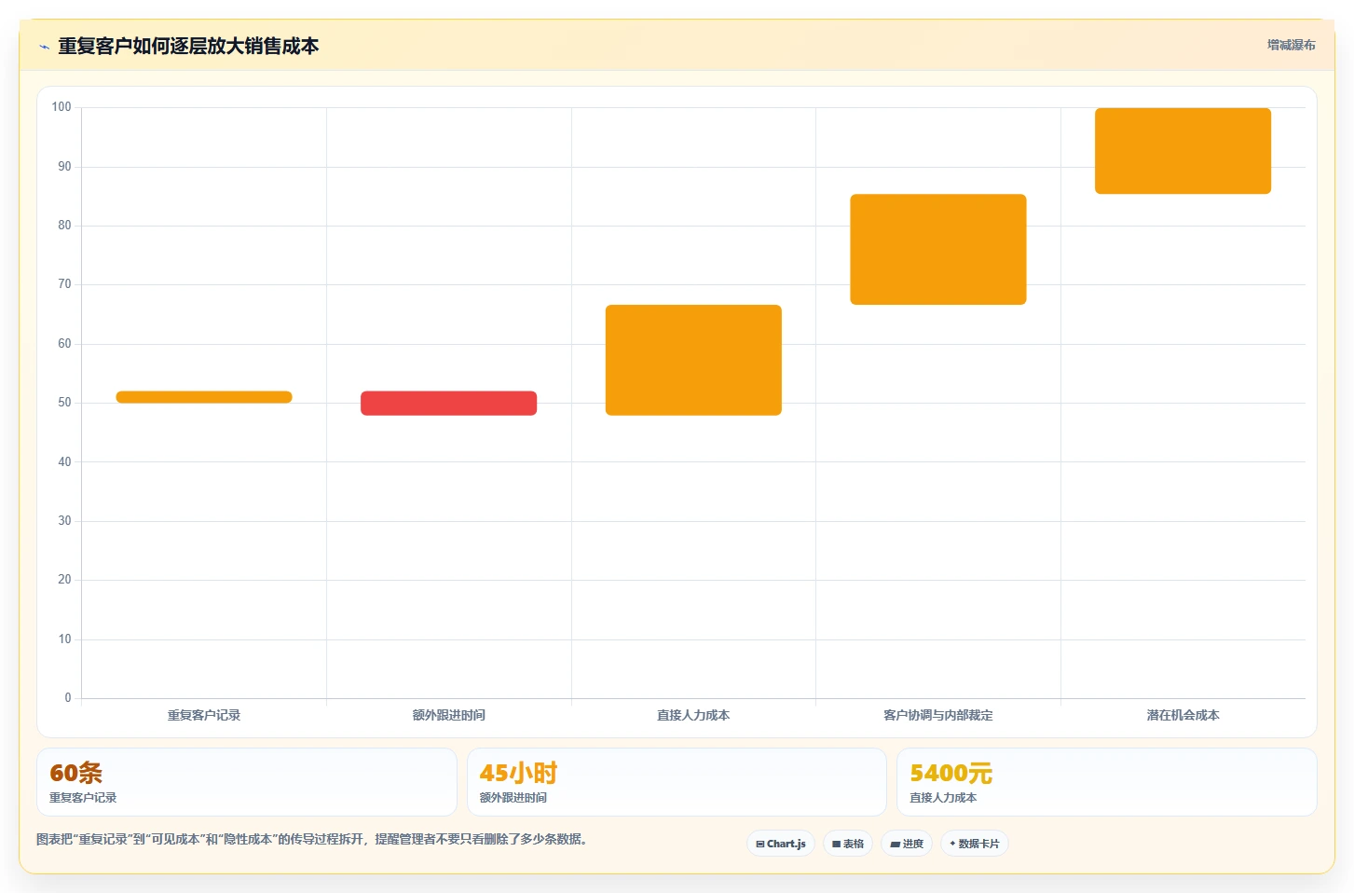The width and height of the screenshot is (1354, 893).
Task: Open the 60条 重复客户记录 stat card
Action: click(247, 782)
